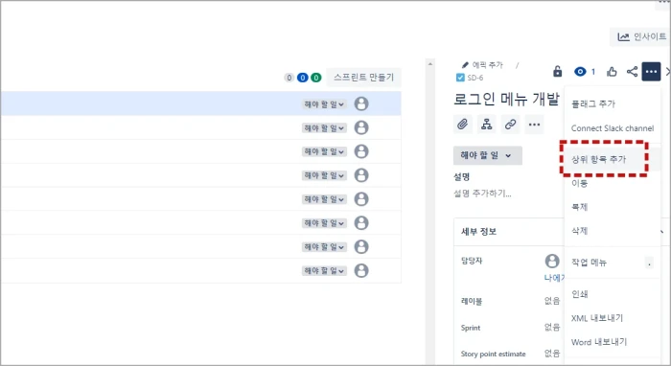Open the 해야 할 일 status dropdown in the seventh row
The image size is (671, 366).
324,247
